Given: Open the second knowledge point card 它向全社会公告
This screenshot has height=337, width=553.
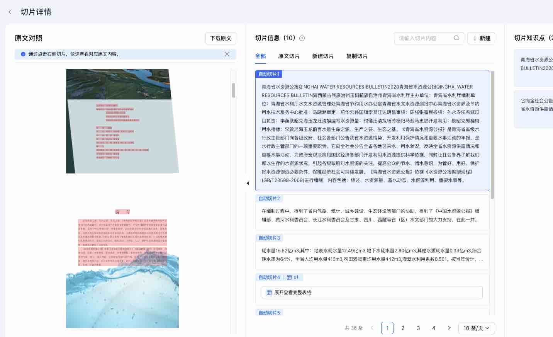Looking at the screenshot, I should pos(533,109).
